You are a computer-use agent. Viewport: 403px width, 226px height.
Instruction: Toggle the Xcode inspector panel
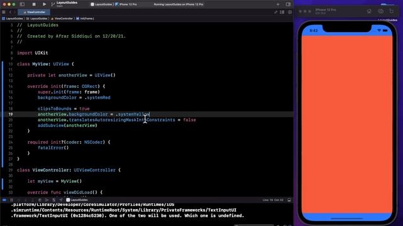coord(288,4)
